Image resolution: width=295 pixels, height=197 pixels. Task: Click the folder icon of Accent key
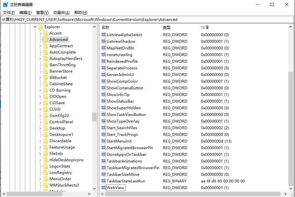pos(45,33)
